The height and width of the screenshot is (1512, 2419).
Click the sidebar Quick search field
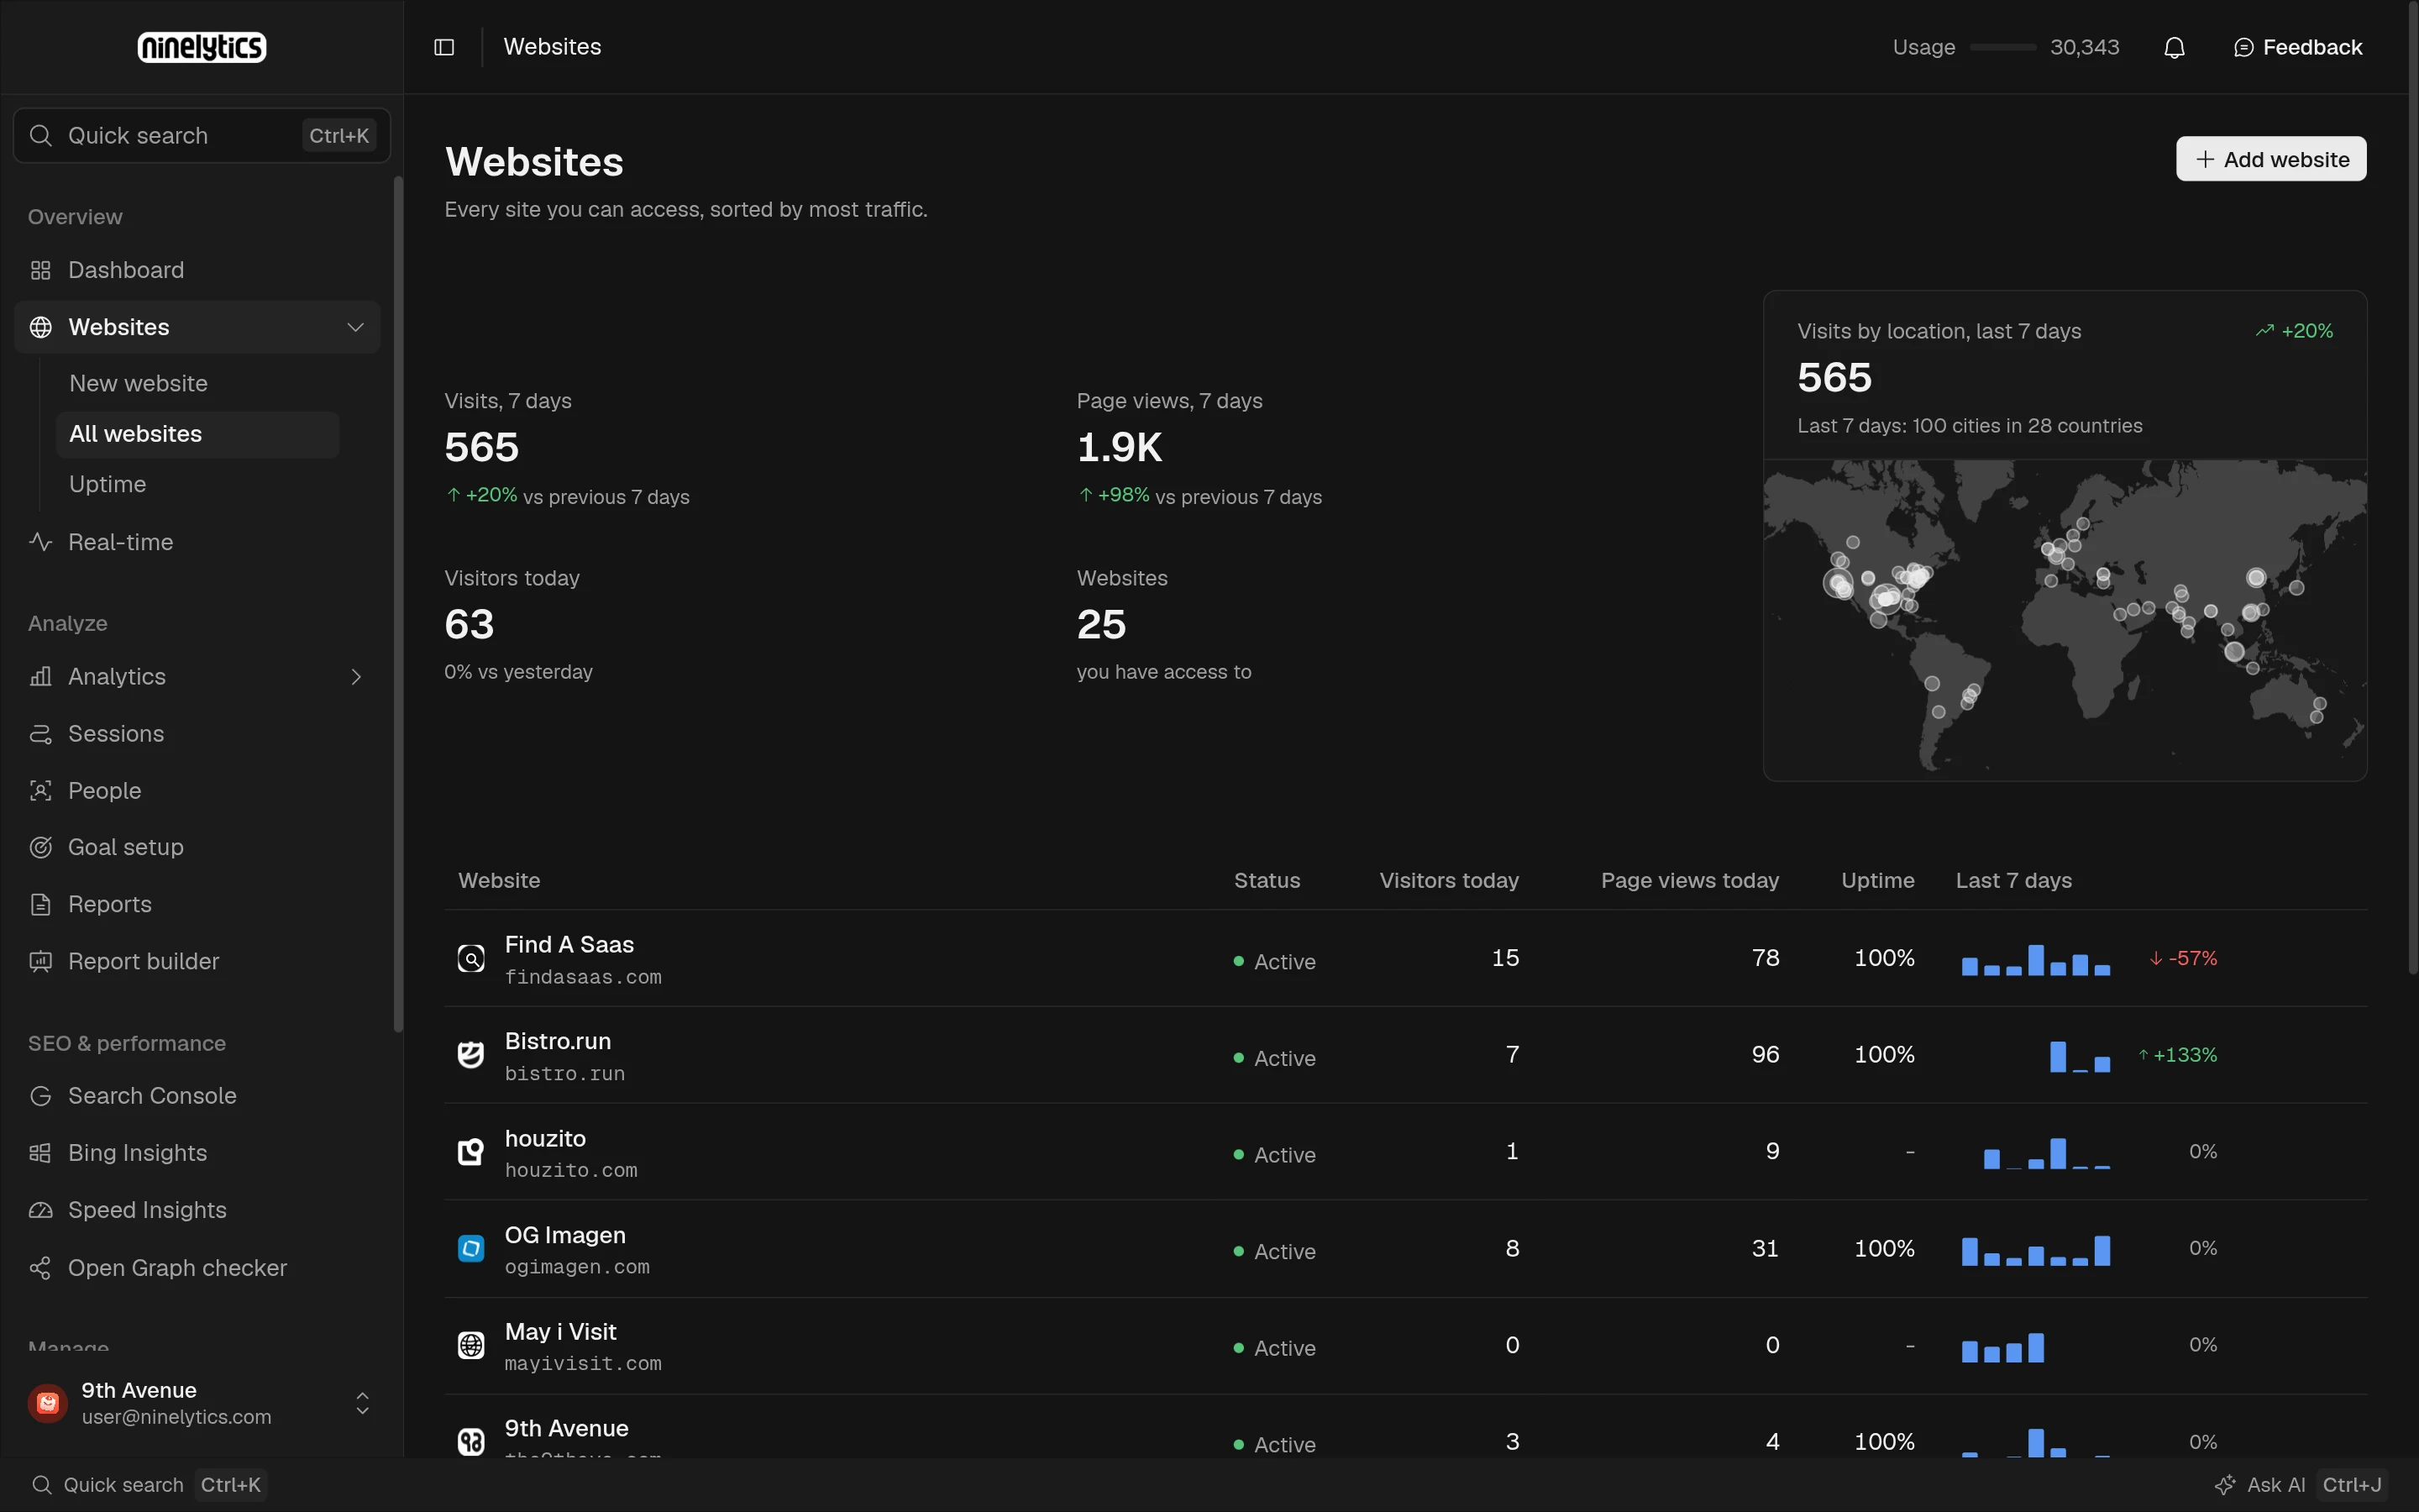[x=202, y=135]
